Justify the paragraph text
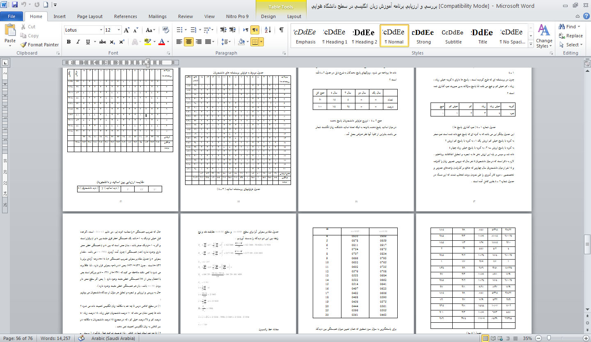591x342 pixels. click(208, 42)
